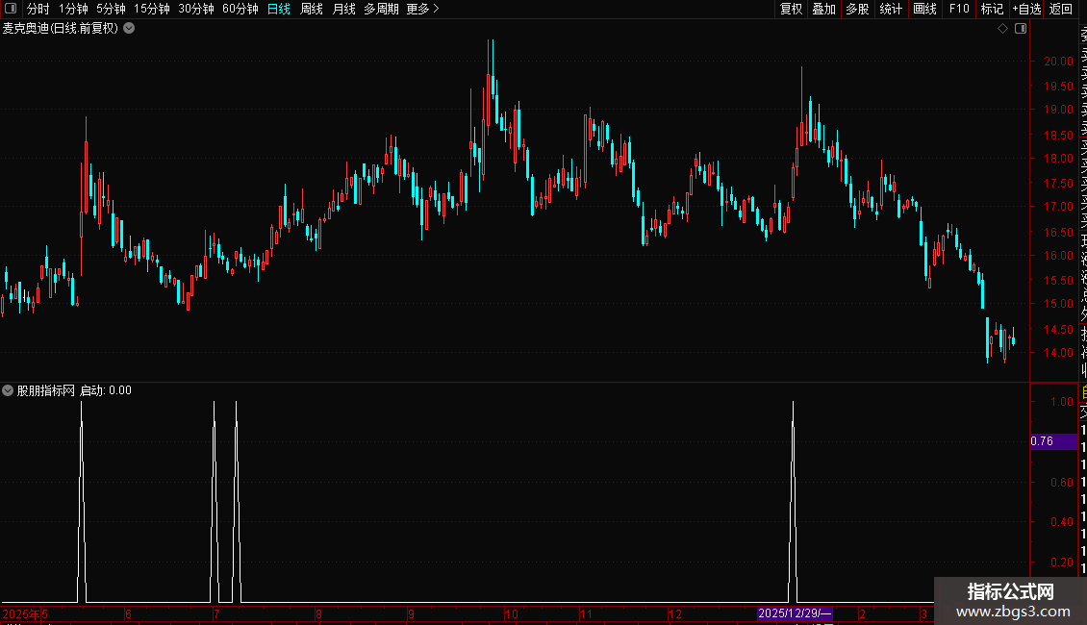Image resolution: width=1087 pixels, height=625 pixels.
Task: Select the 5分钟 period
Action: click(111, 9)
